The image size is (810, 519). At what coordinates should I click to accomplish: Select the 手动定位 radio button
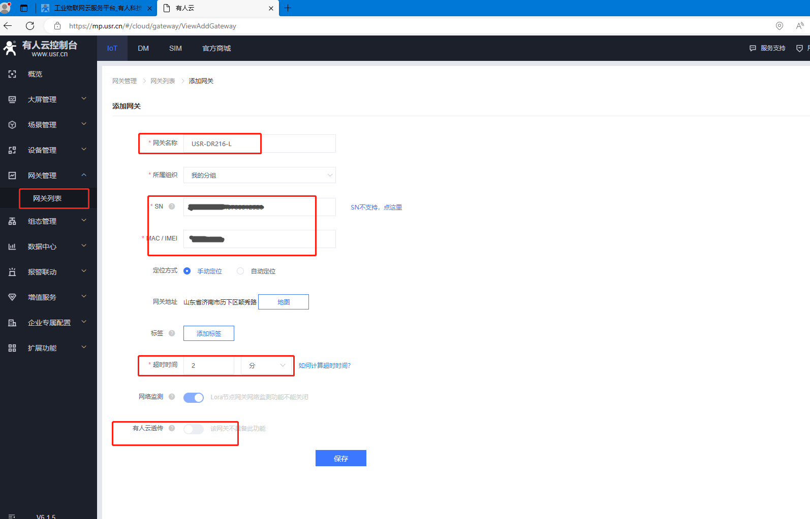(x=187, y=271)
